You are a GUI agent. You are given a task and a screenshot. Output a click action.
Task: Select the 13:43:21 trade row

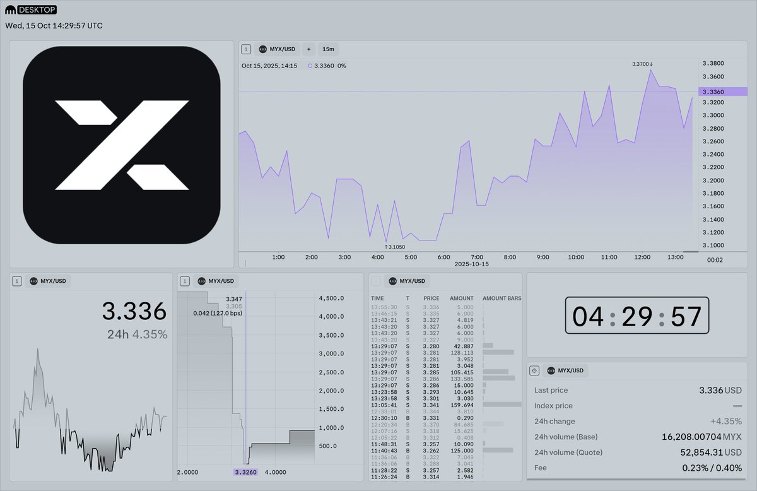(x=446, y=319)
